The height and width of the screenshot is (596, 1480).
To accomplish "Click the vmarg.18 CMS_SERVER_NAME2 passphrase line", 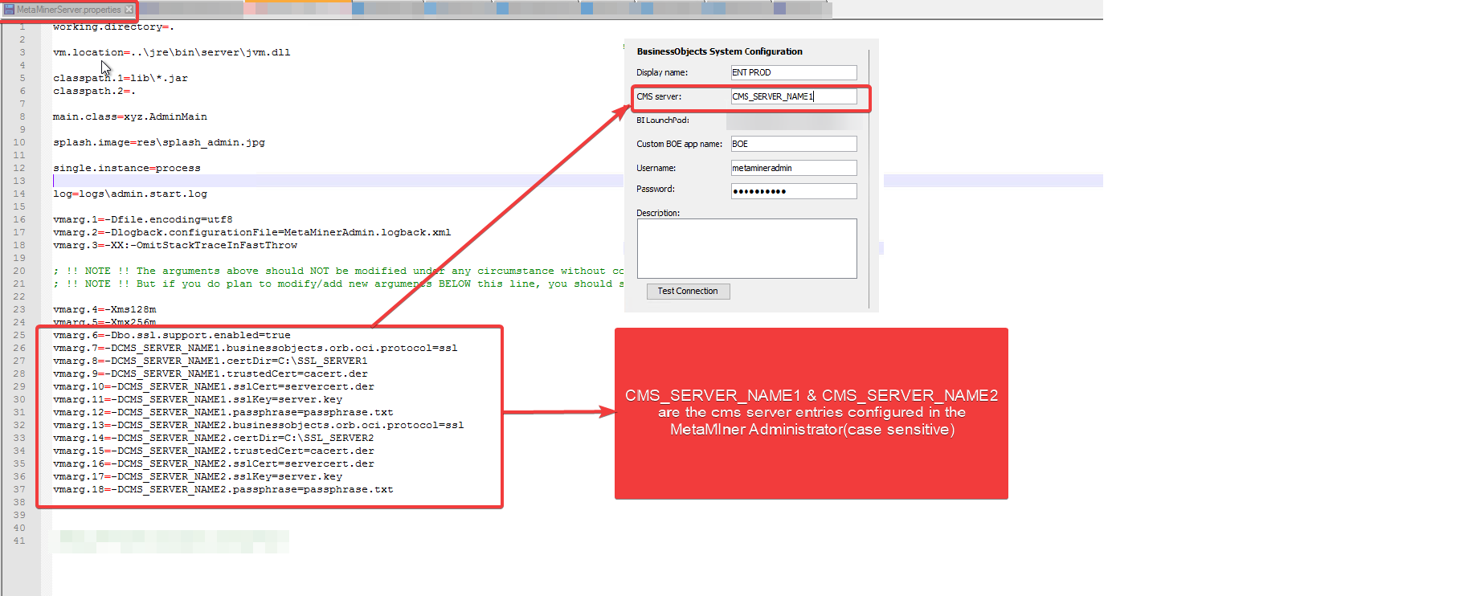I will 223,490.
